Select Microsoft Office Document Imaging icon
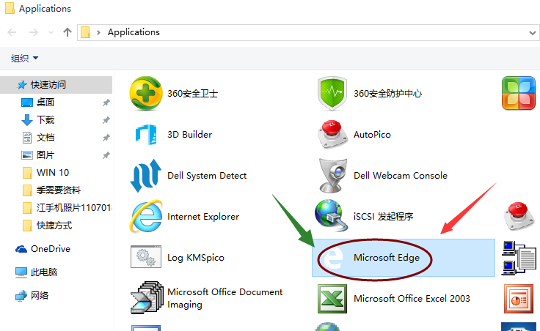The height and width of the screenshot is (331, 540). point(145,299)
